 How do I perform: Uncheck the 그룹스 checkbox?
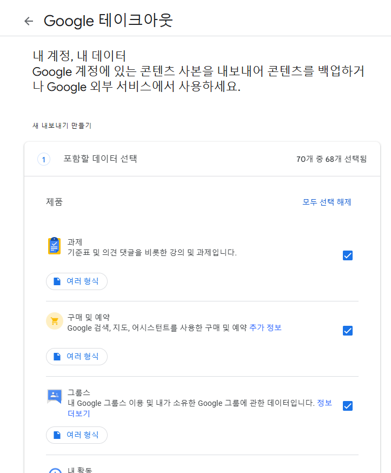click(x=348, y=406)
